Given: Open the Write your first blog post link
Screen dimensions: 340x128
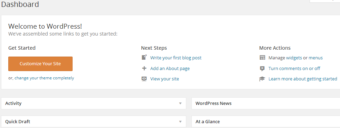Looking at the screenshot, I should pyautogui.click(x=176, y=58).
